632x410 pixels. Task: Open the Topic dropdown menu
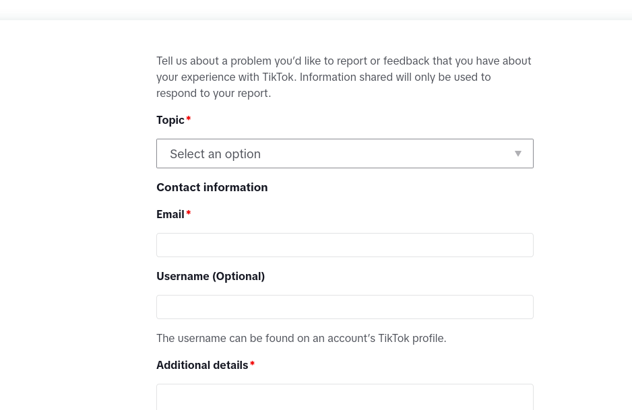tap(344, 153)
